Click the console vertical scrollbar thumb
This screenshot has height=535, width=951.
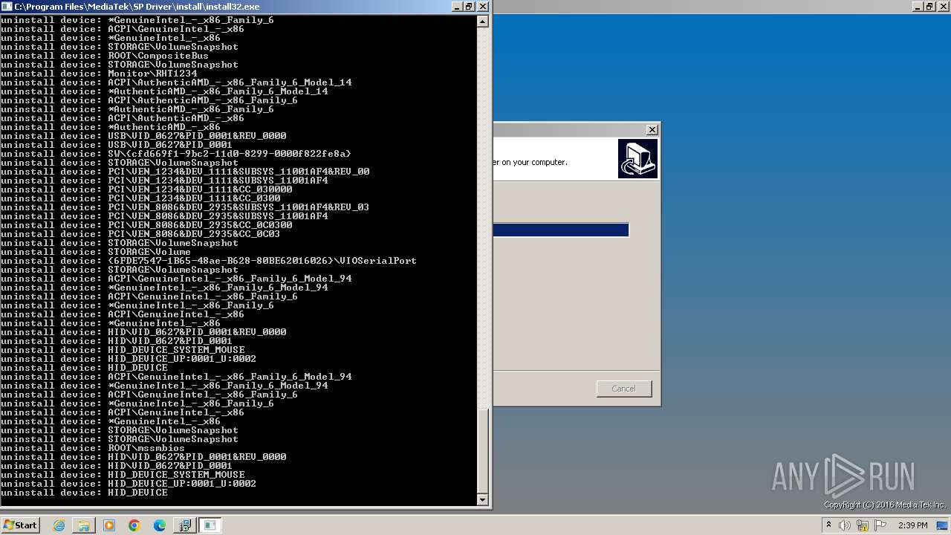coord(483,451)
